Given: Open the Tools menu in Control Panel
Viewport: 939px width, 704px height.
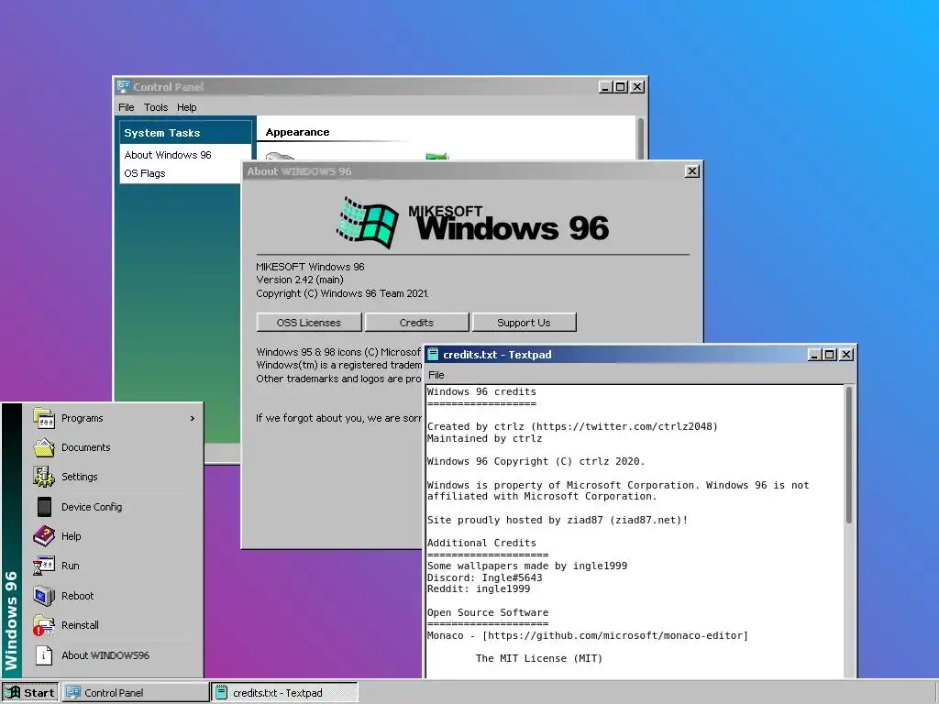Looking at the screenshot, I should (x=156, y=107).
